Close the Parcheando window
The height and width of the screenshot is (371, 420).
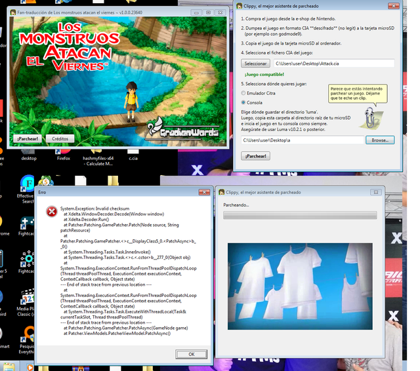376,192
